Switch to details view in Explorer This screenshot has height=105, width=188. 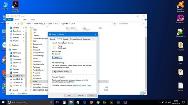tap(142, 93)
